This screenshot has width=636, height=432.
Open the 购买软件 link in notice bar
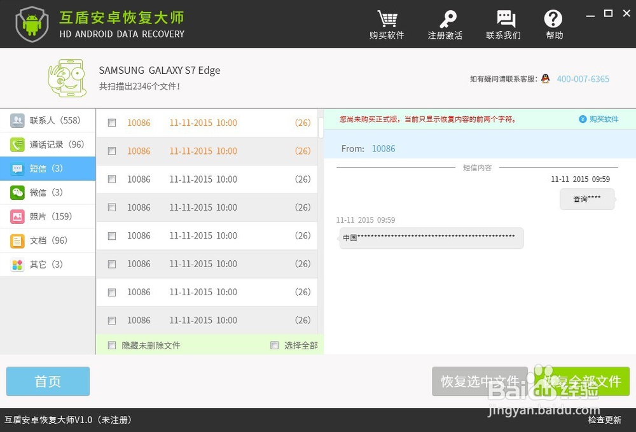(x=604, y=119)
